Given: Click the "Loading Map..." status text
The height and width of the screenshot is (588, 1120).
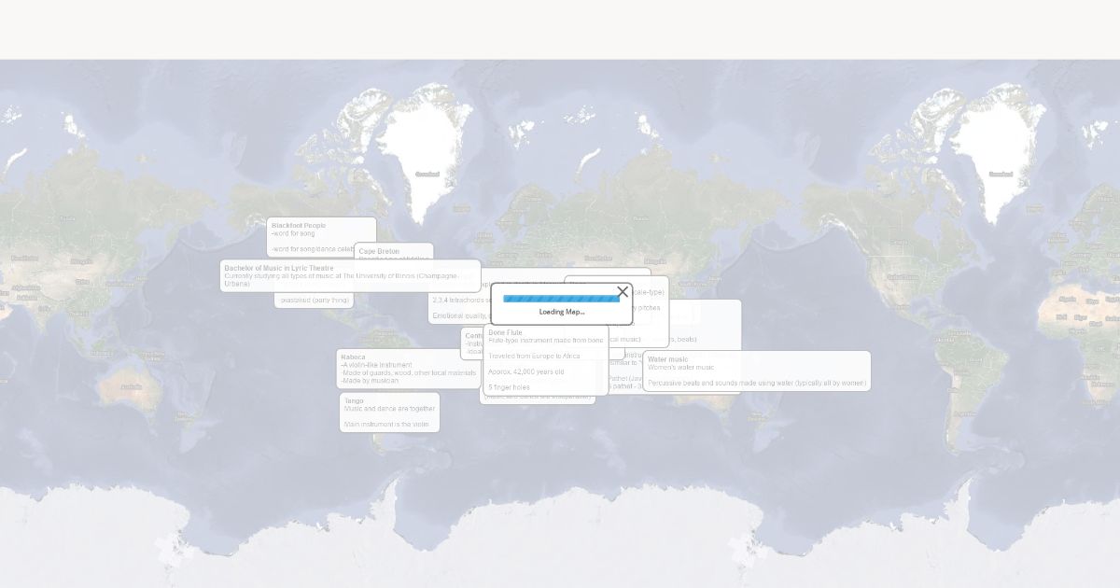Looking at the screenshot, I should (x=561, y=312).
